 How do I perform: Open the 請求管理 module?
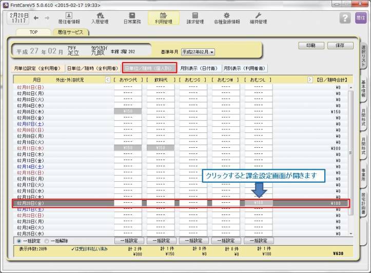point(194,18)
